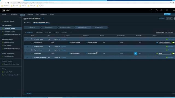
Task: Click the blue action dot on Gryffindor Allow rule
Action: coord(157,43)
